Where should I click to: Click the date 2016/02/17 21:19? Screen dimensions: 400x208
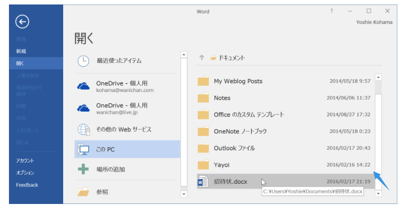(x=348, y=182)
